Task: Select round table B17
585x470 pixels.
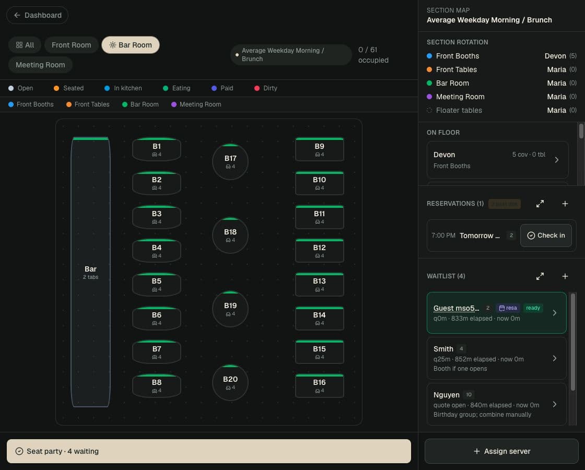Action: pyautogui.click(x=230, y=161)
